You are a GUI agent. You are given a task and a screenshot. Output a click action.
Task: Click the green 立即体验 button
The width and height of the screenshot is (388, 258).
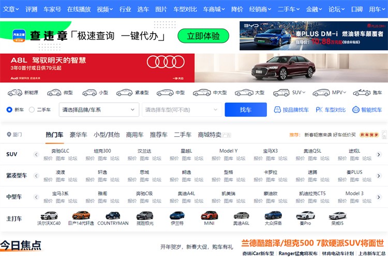point(203,36)
